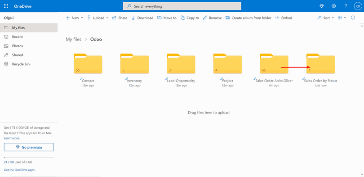Click the Share toolbar button
364x177 pixels.
click(120, 18)
